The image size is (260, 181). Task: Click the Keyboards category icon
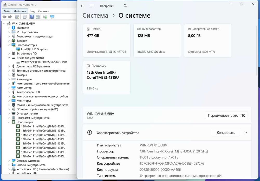pyautogui.click(x=14, y=79)
